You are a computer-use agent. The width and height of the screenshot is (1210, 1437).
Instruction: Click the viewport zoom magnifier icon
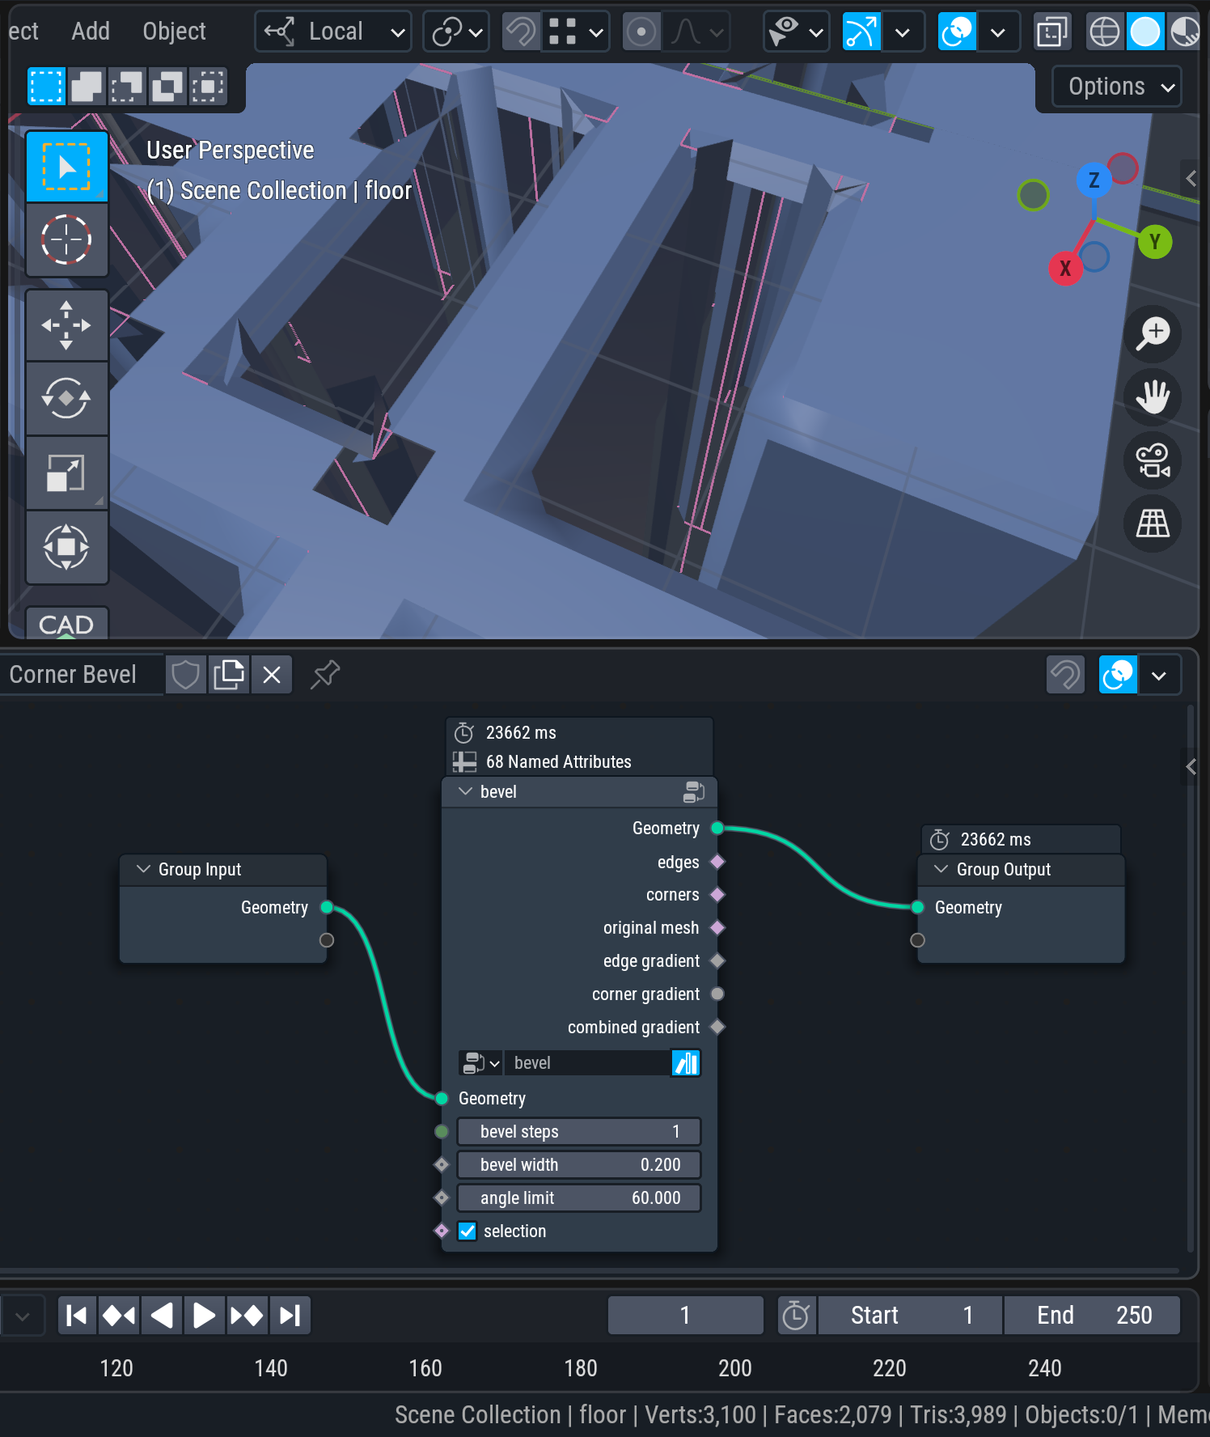1153,333
